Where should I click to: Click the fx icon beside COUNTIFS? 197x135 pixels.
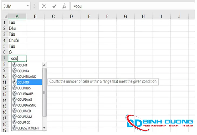15,88
